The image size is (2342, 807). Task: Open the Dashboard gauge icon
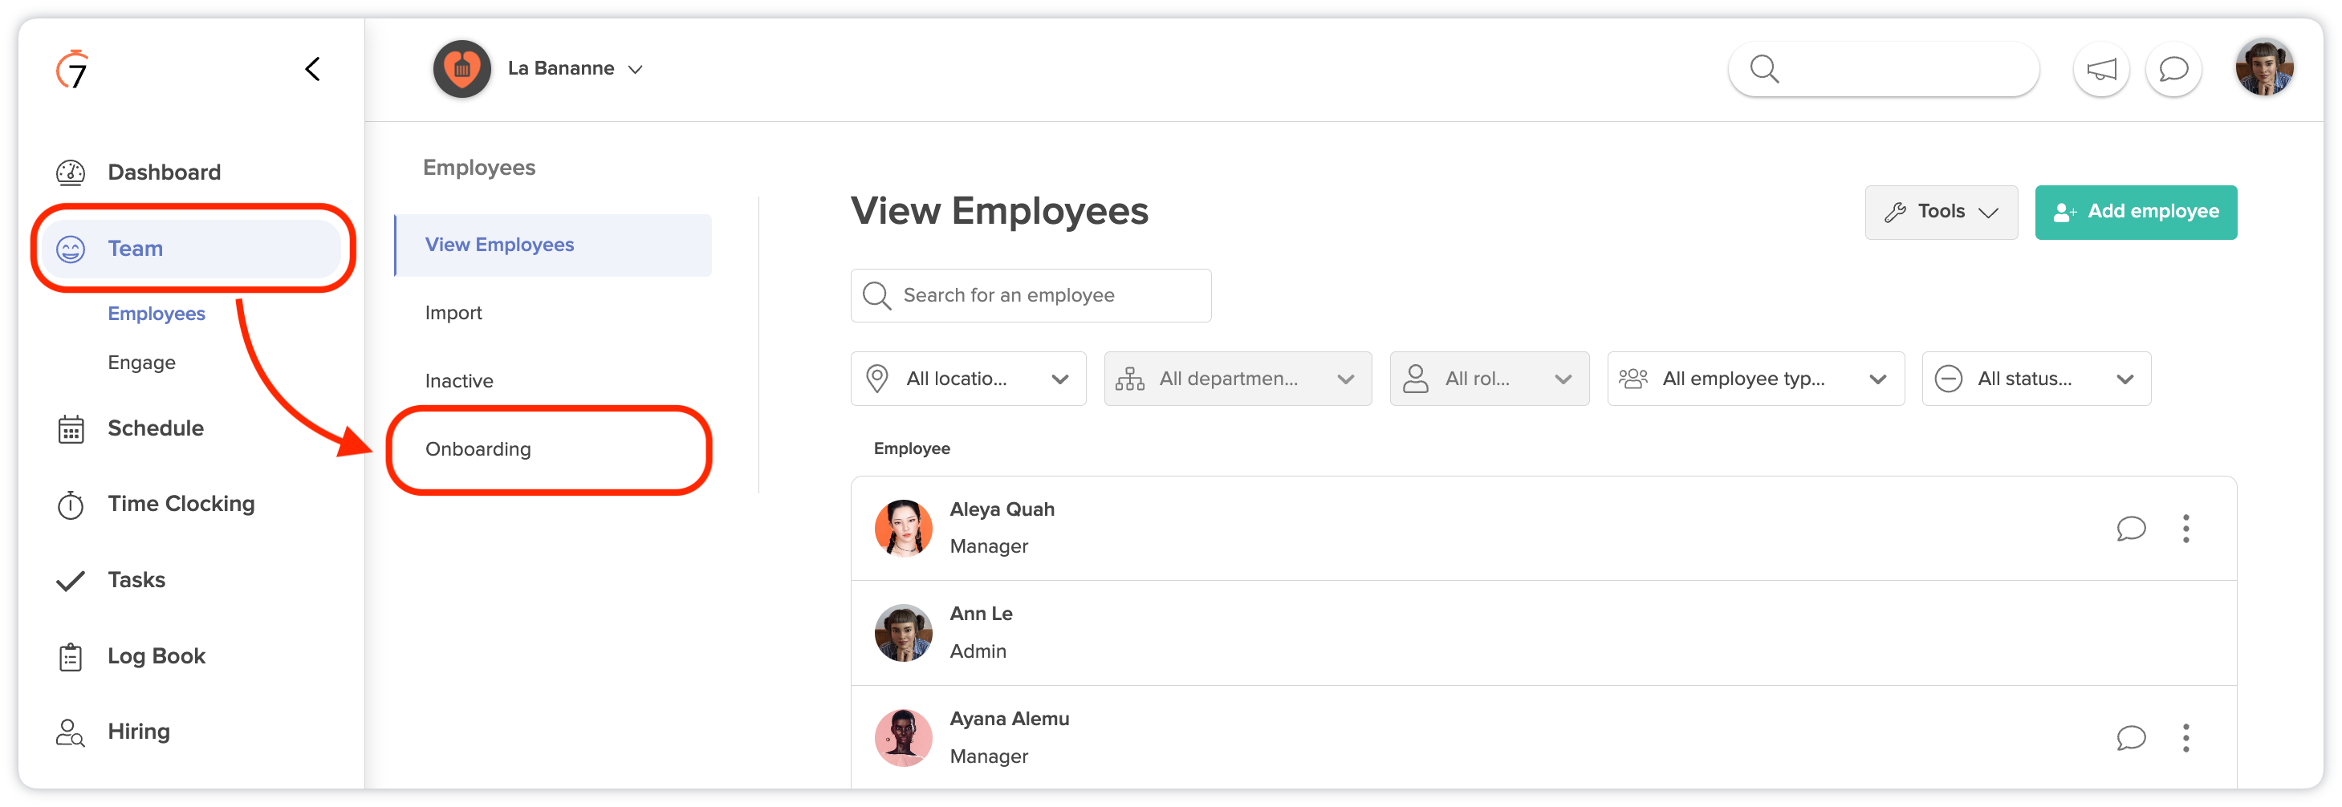click(71, 172)
